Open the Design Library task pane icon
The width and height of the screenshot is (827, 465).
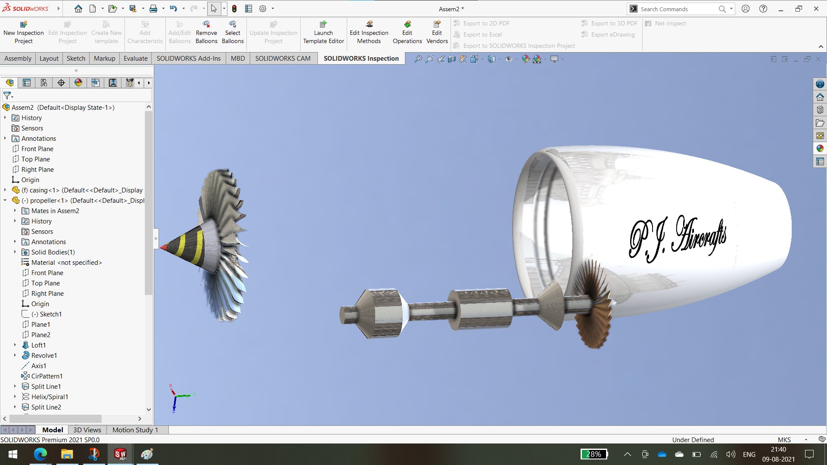point(820,110)
